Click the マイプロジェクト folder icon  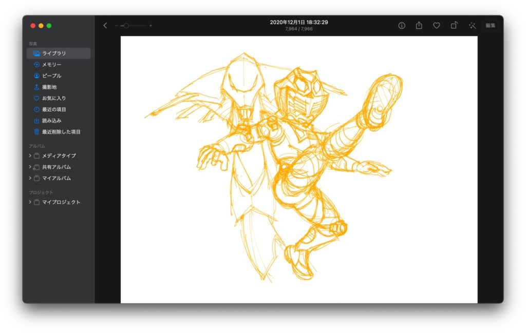coord(36,202)
